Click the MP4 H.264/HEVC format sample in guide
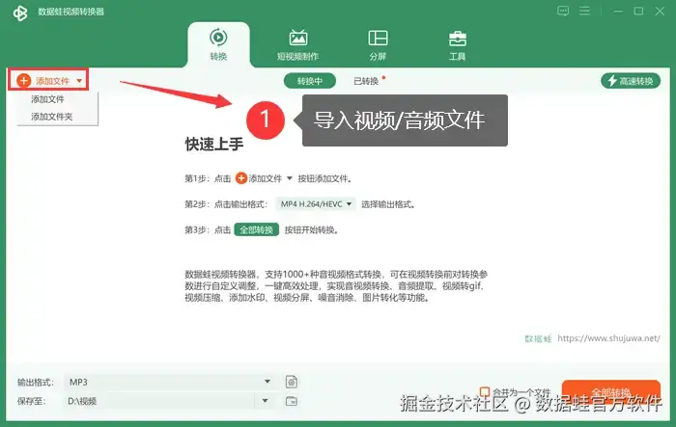Viewport: 676px width, 427px height. click(316, 204)
